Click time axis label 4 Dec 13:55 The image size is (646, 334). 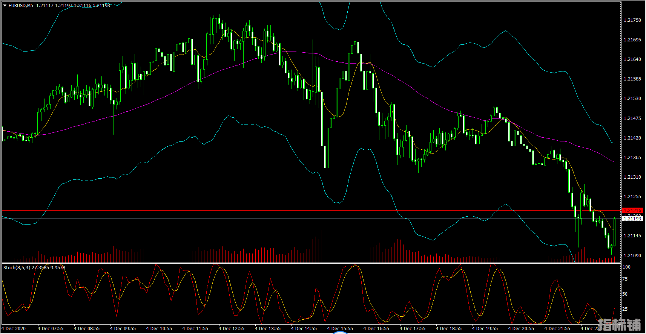pyautogui.click(x=268, y=329)
